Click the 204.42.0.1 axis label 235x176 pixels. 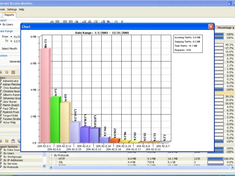44,146
